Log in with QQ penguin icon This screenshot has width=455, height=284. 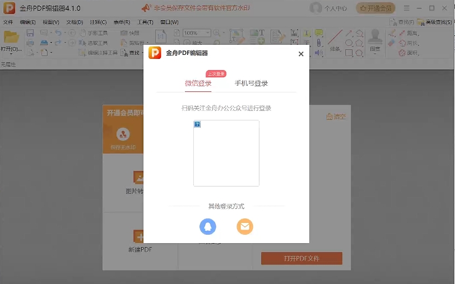(208, 226)
